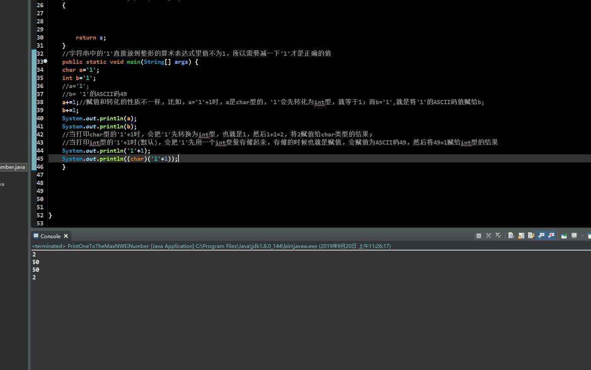Viewport: 591px width, 370px height.
Task: Click 'System.out.println('1'+1);' line
Action: (106, 151)
